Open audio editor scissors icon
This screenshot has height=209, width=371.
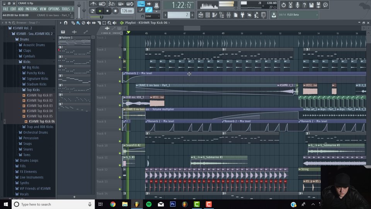pyautogui.click(x=291, y=5)
